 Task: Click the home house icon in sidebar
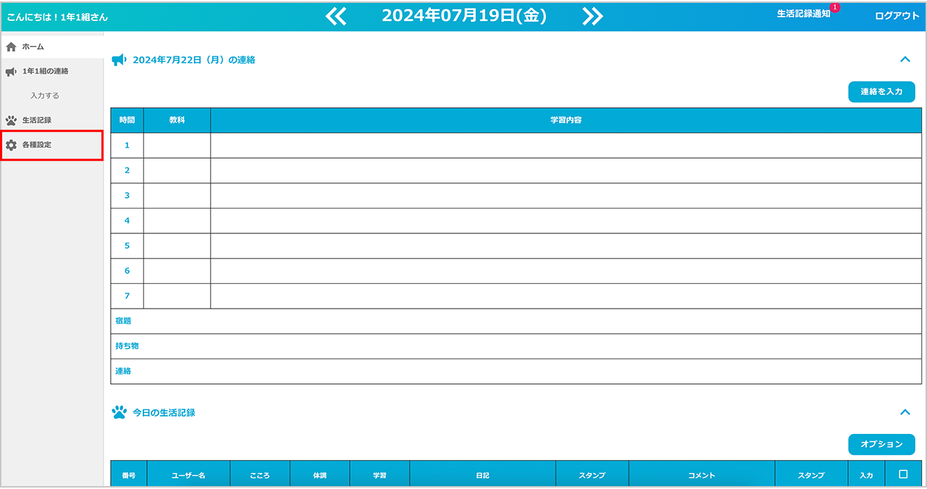tap(11, 46)
